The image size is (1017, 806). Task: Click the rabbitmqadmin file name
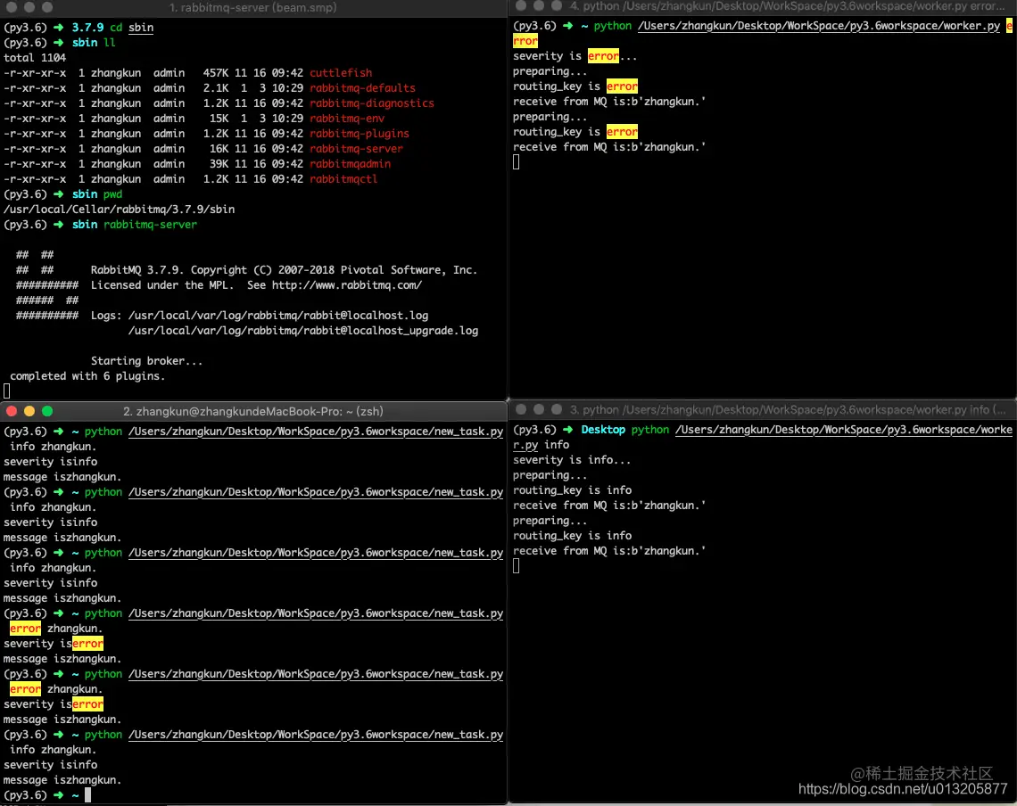351,164
